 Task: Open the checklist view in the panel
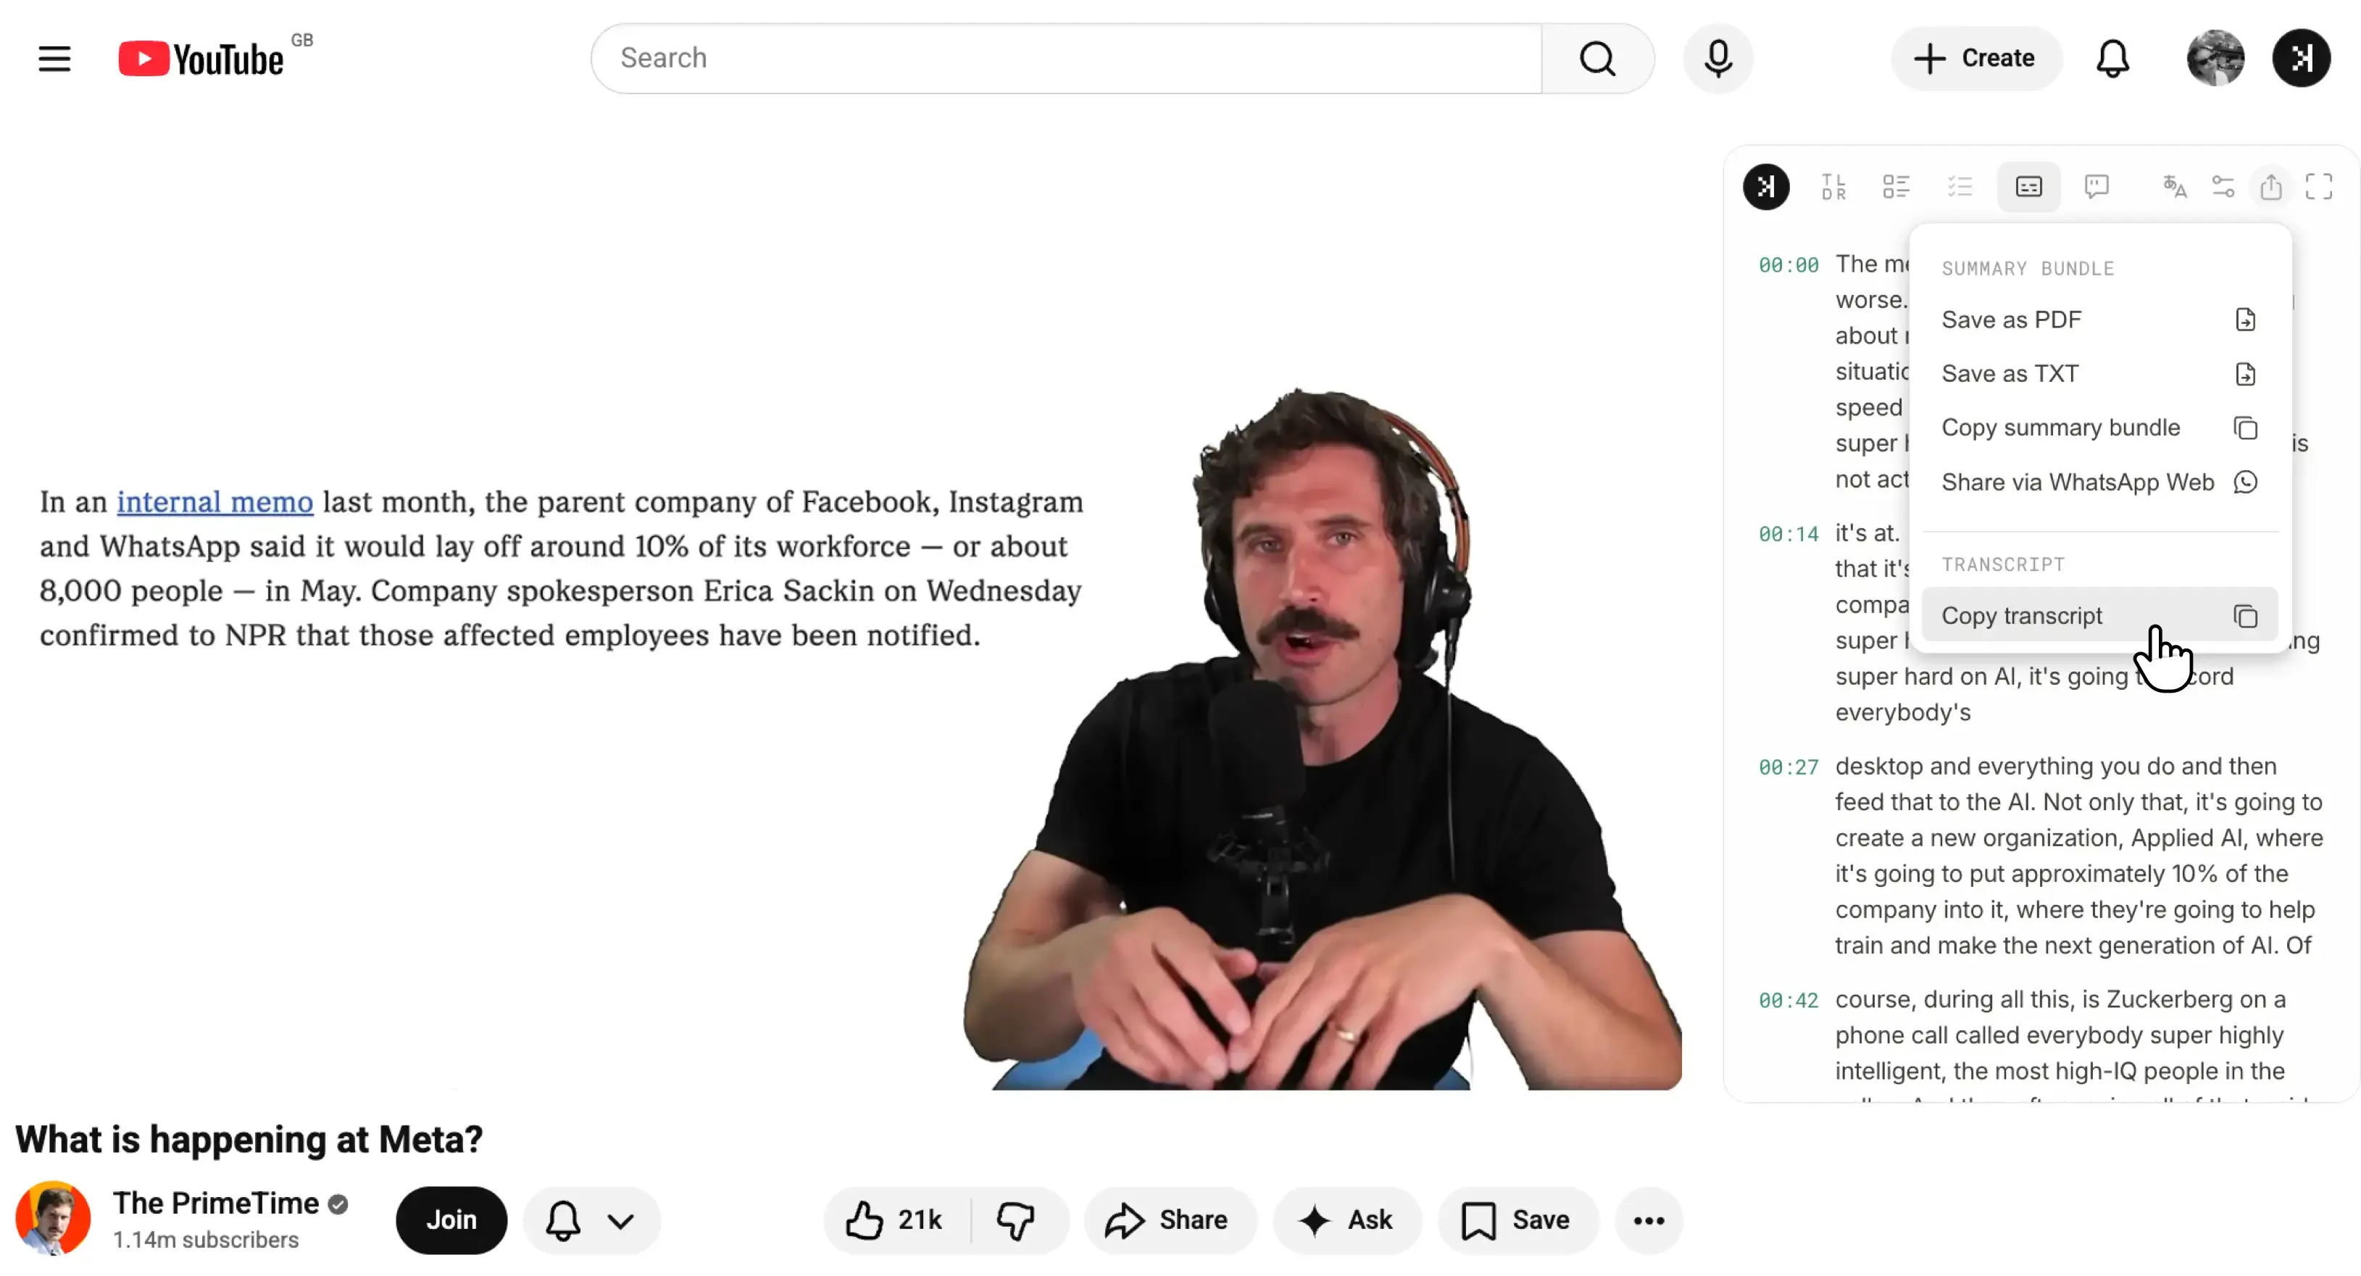[x=1960, y=187]
